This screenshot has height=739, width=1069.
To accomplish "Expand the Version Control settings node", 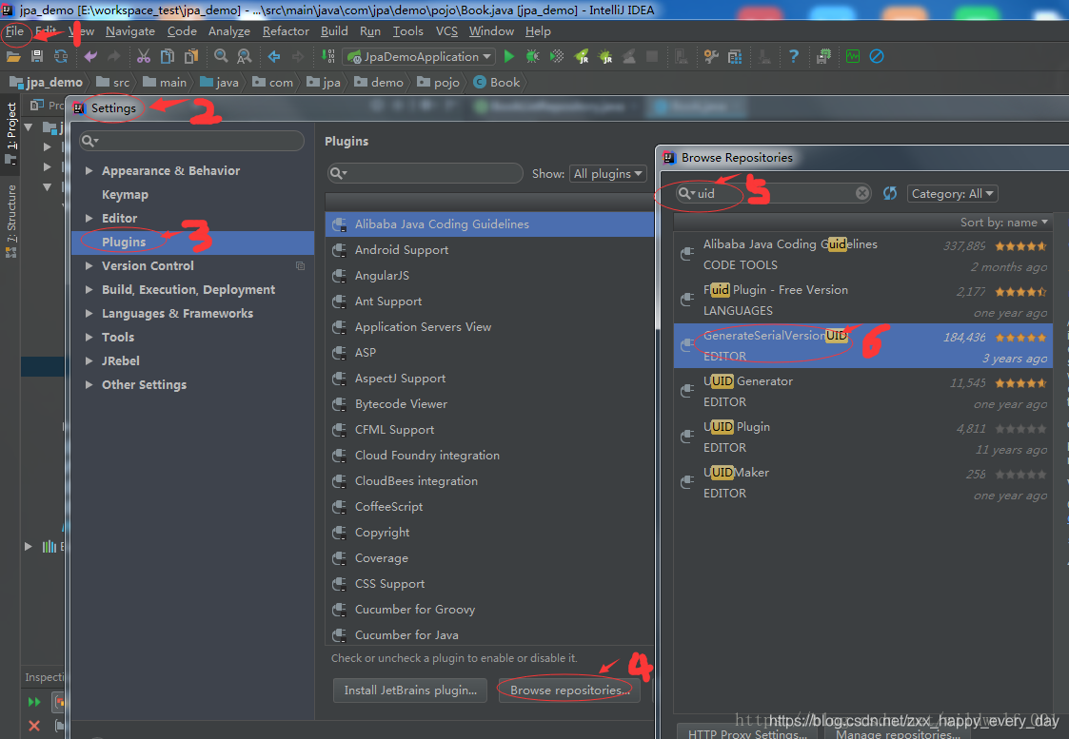I will click(x=89, y=265).
